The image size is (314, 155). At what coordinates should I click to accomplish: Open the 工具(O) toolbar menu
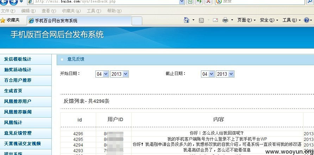tap(291, 20)
